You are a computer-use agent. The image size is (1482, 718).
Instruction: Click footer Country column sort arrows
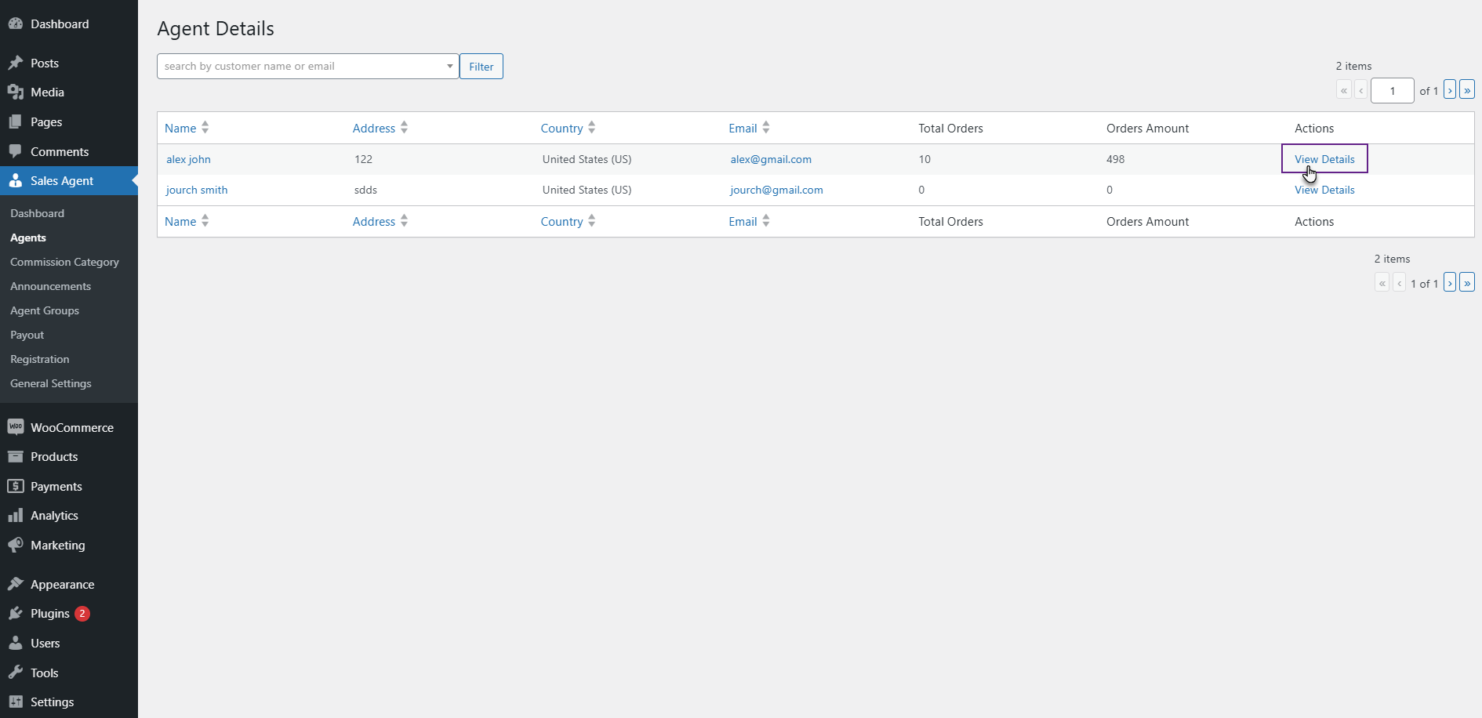pyautogui.click(x=592, y=221)
